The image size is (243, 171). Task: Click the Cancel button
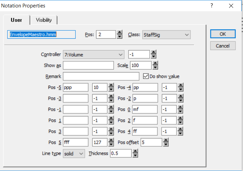pyautogui.click(x=223, y=46)
